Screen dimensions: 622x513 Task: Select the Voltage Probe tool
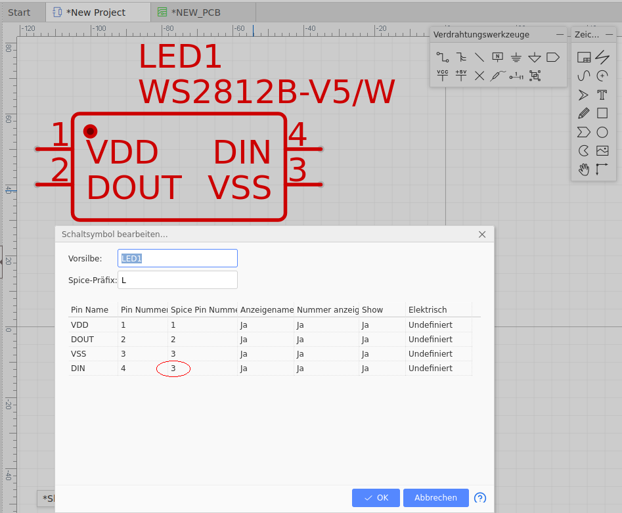tap(497, 76)
